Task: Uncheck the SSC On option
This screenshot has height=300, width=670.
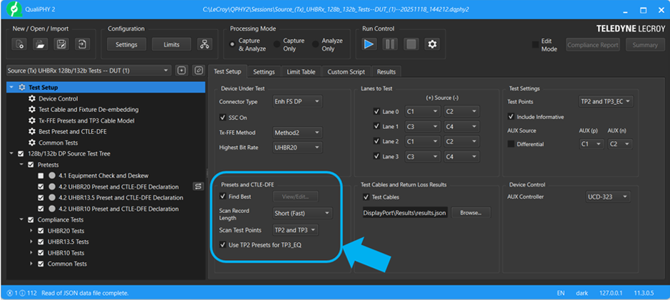Action: [x=223, y=117]
